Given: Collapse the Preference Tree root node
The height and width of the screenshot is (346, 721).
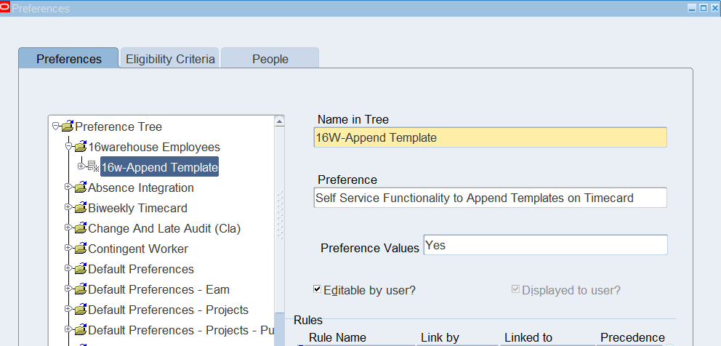Looking at the screenshot, I should tap(55, 126).
